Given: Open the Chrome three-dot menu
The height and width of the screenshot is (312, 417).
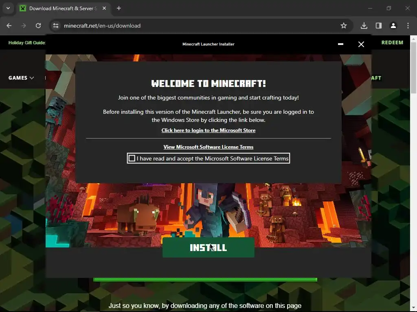Looking at the screenshot, I should (408, 26).
